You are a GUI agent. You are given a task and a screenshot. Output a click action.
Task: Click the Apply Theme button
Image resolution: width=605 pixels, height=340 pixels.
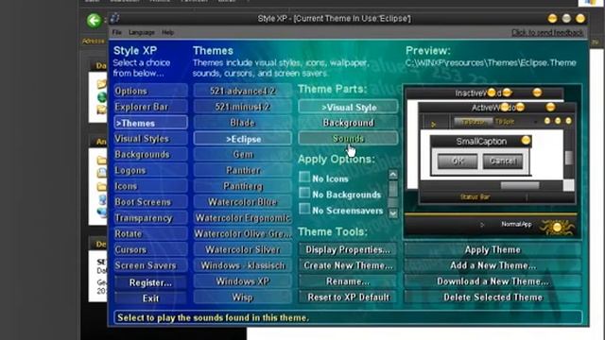[x=493, y=249]
